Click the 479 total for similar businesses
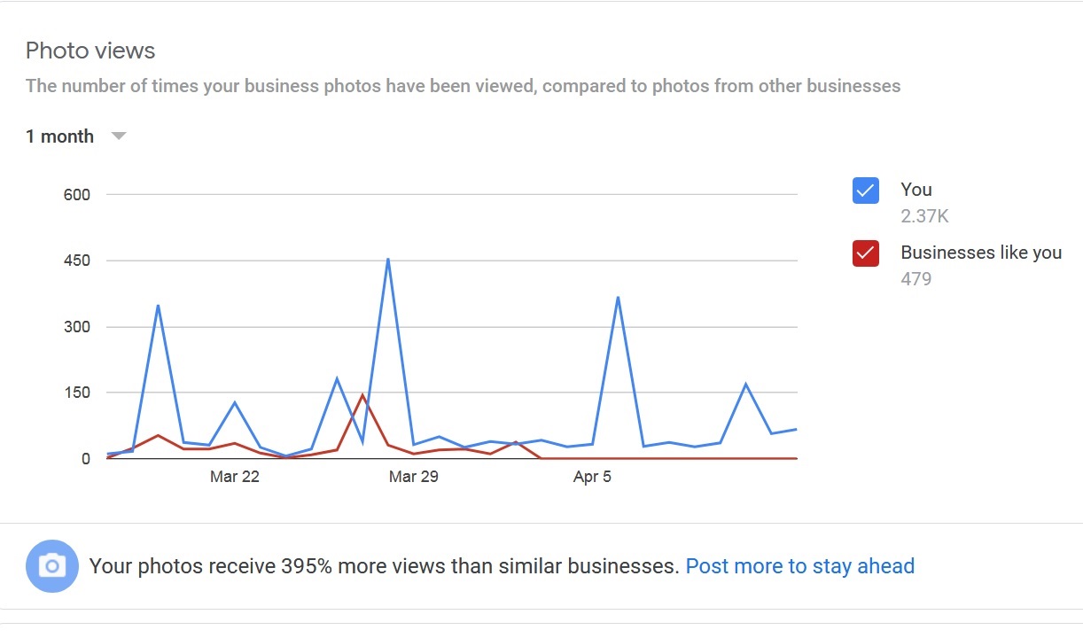Viewport: 1083px width, 638px height. tap(915, 279)
